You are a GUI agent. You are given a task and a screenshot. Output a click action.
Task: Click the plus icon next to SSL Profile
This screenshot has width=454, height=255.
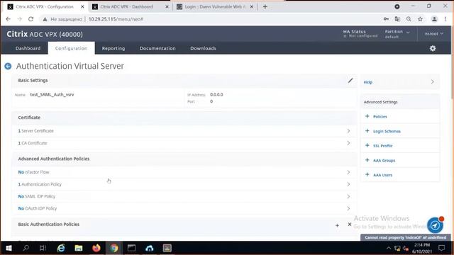[x=367, y=145]
